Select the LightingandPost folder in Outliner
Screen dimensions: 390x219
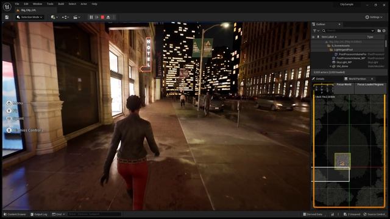[347, 50]
